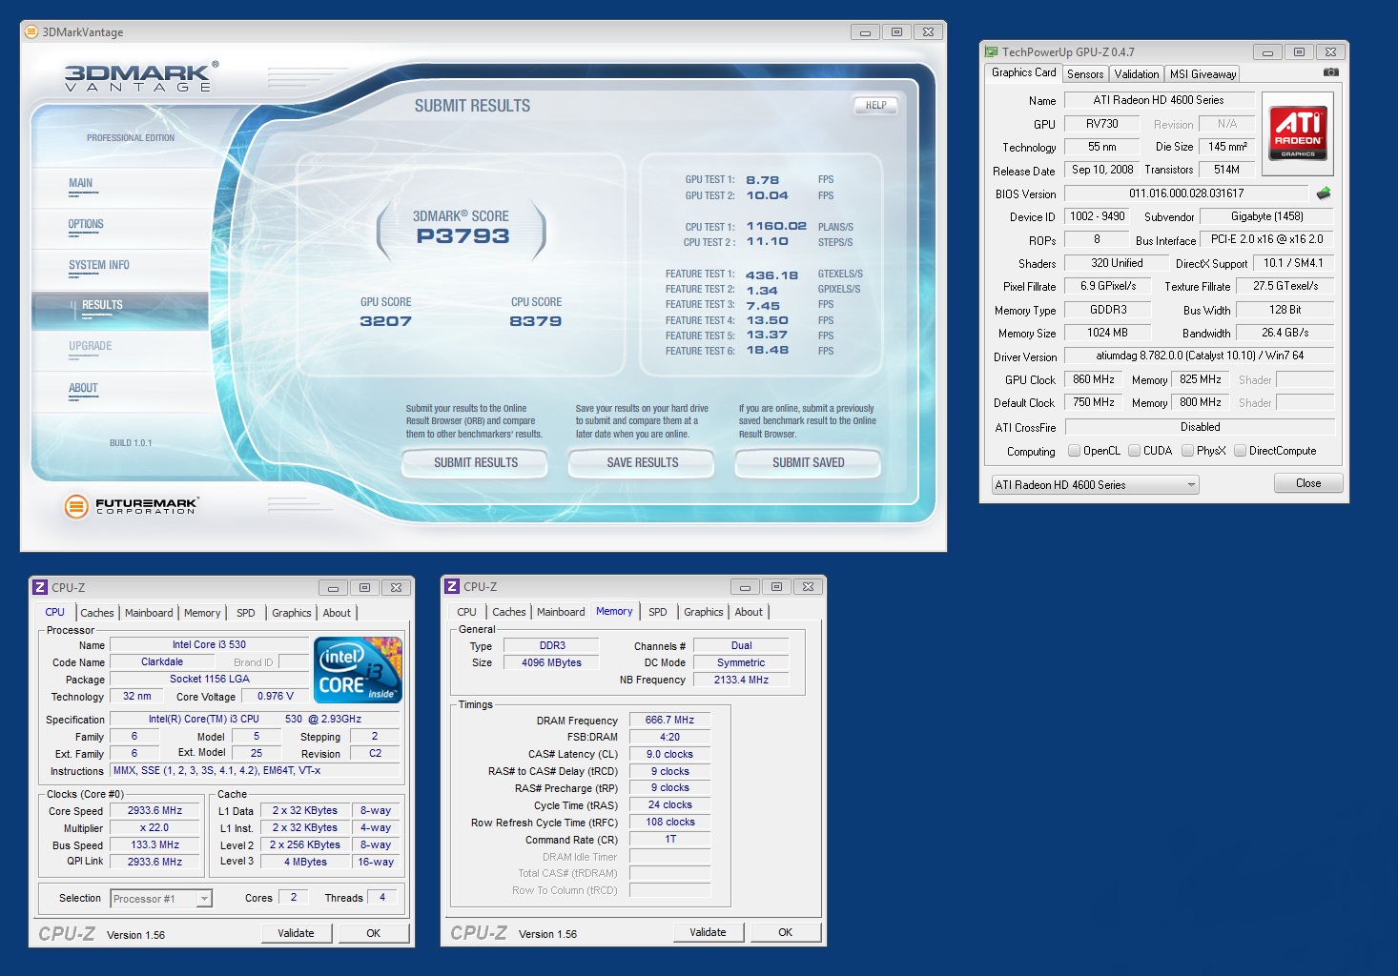This screenshot has width=1398, height=976.
Task: Click the NB Frequency value 2133.4 MHz
Action: (x=741, y=680)
